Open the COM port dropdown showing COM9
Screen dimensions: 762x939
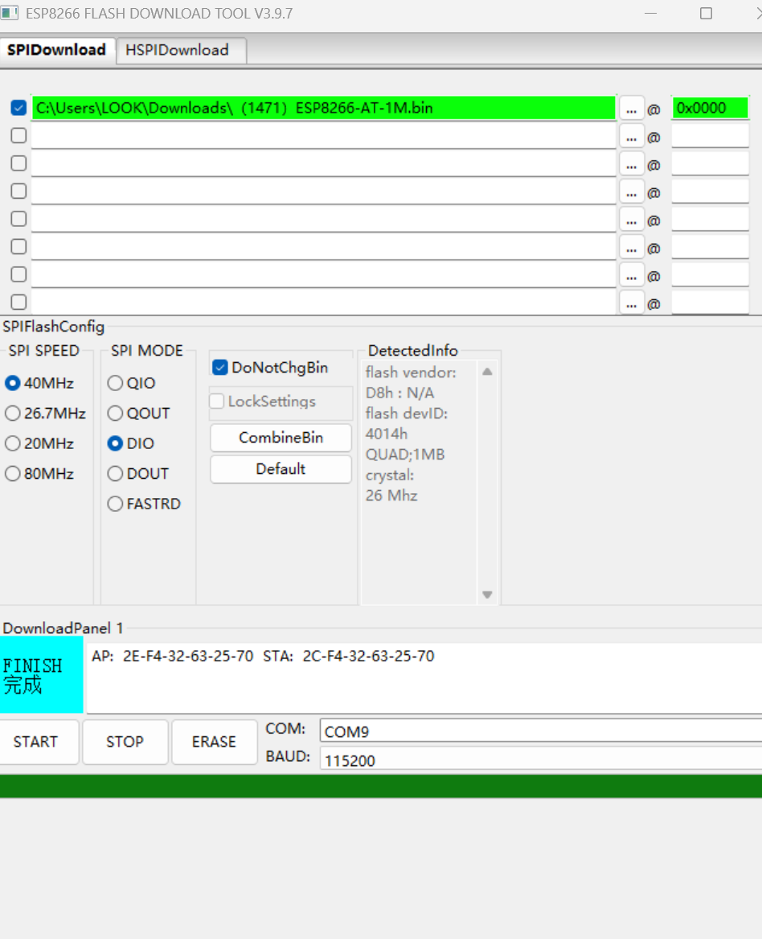[x=541, y=731]
